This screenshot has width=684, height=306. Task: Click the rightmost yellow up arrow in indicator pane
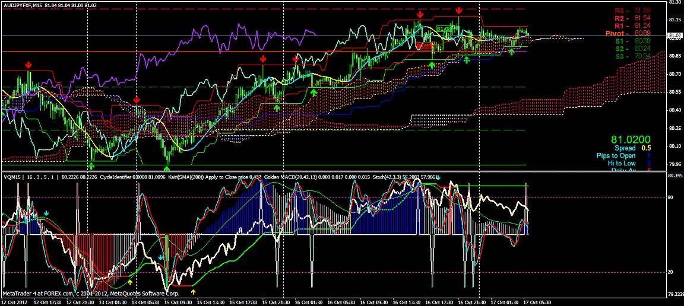point(193,291)
